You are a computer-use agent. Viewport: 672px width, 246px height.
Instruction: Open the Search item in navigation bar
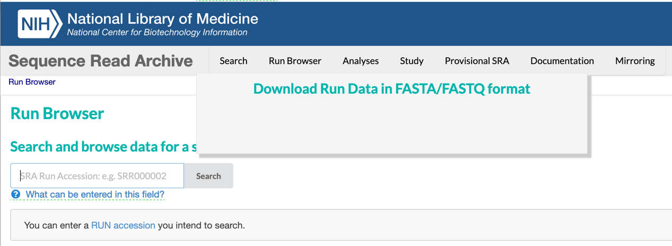233,61
